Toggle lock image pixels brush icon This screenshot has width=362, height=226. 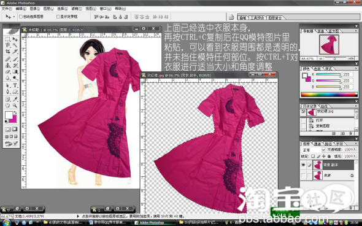[319, 156]
